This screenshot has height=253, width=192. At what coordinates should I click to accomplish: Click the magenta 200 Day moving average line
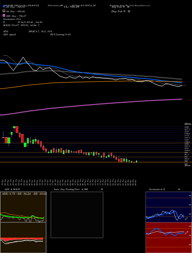(x=91, y=105)
